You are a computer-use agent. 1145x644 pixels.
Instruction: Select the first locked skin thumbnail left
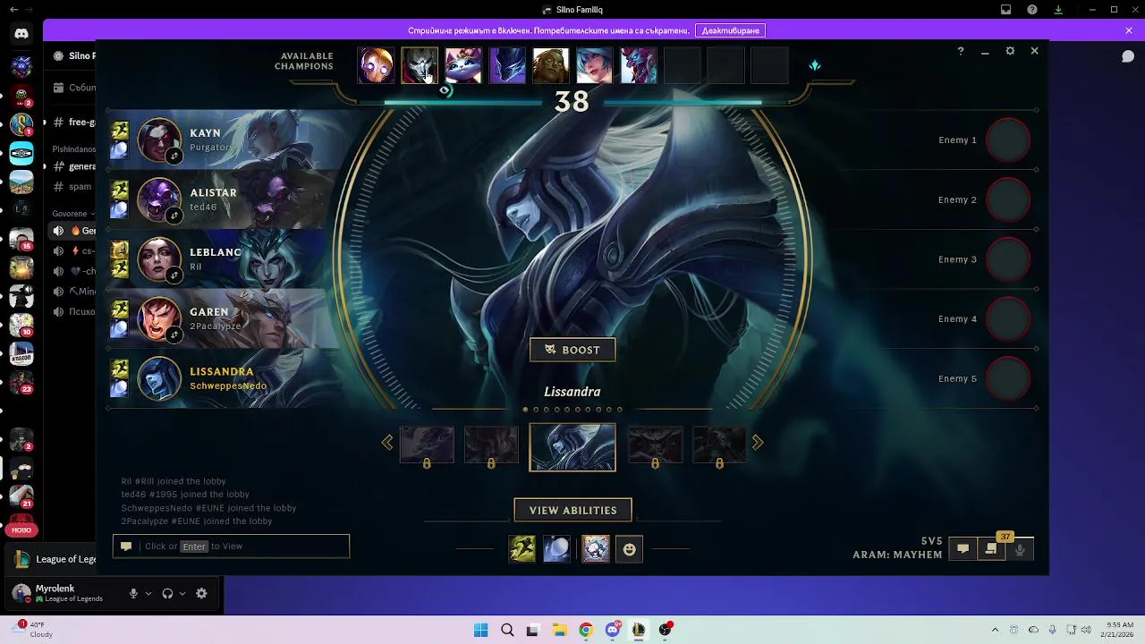coord(427,445)
